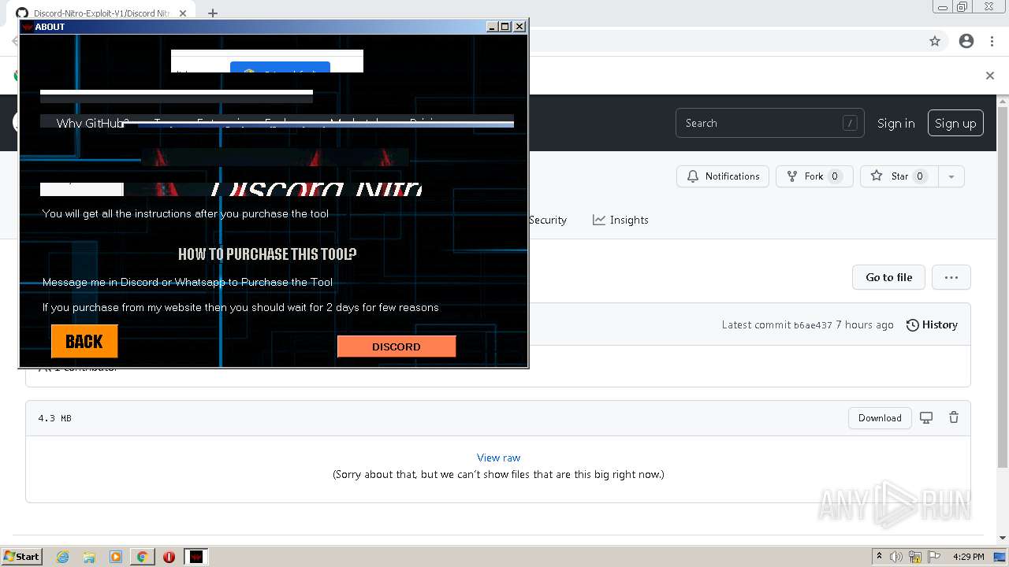This screenshot has height=567, width=1009.
Task: Select the ABOUT app taskbar icon
Action: (x=196, y=557)
